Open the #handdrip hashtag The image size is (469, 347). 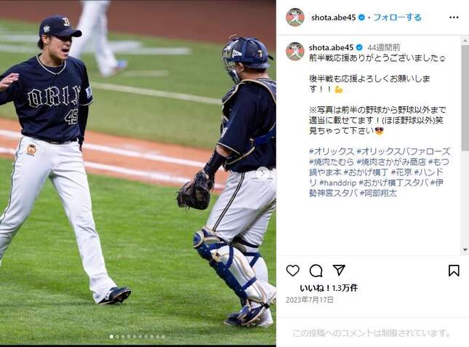pyautogui.click(x=337, y=183)
